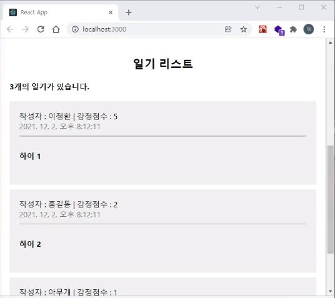Click the date under 홍길동 entry
Image resolution: width=335 pixels, height=298 pixels.
pyautogui.click(x=59, y=214)
